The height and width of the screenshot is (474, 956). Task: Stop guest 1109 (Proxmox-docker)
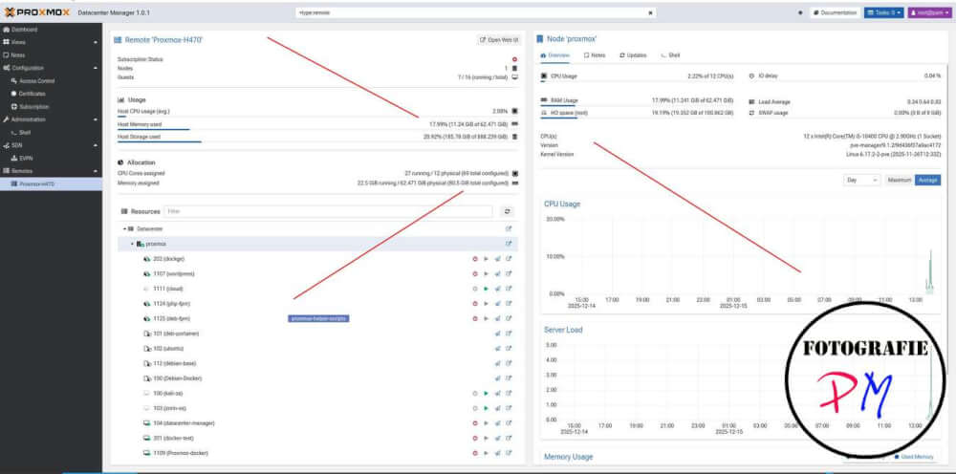475,453
